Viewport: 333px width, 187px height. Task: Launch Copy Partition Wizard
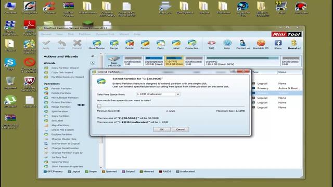(x=65, y=68)
